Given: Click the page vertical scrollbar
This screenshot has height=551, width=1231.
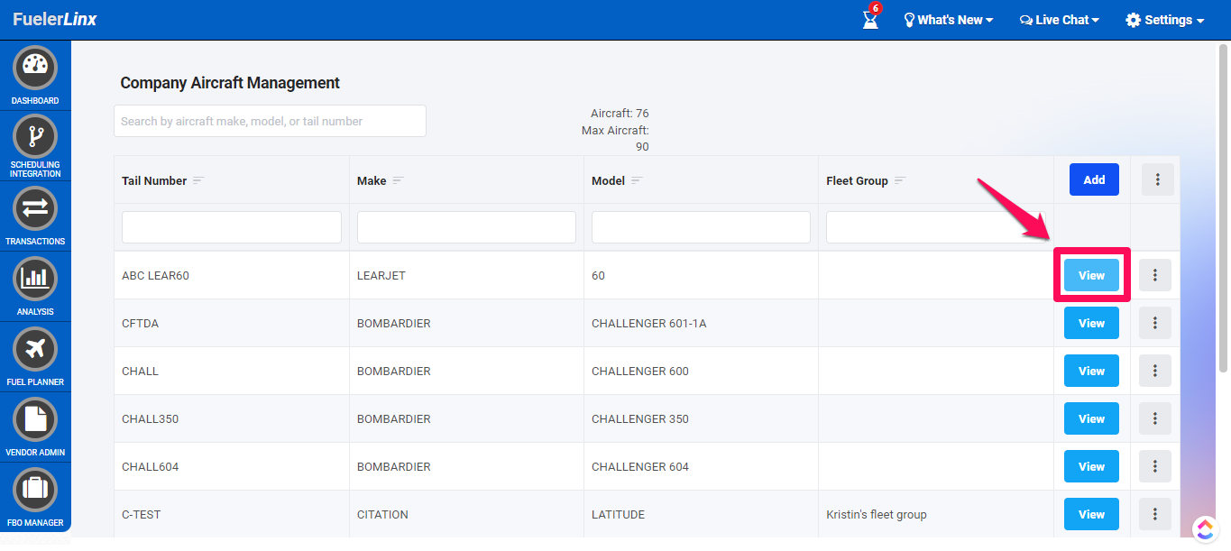Looking at the screenshot, I should (x=1223, y=207).
